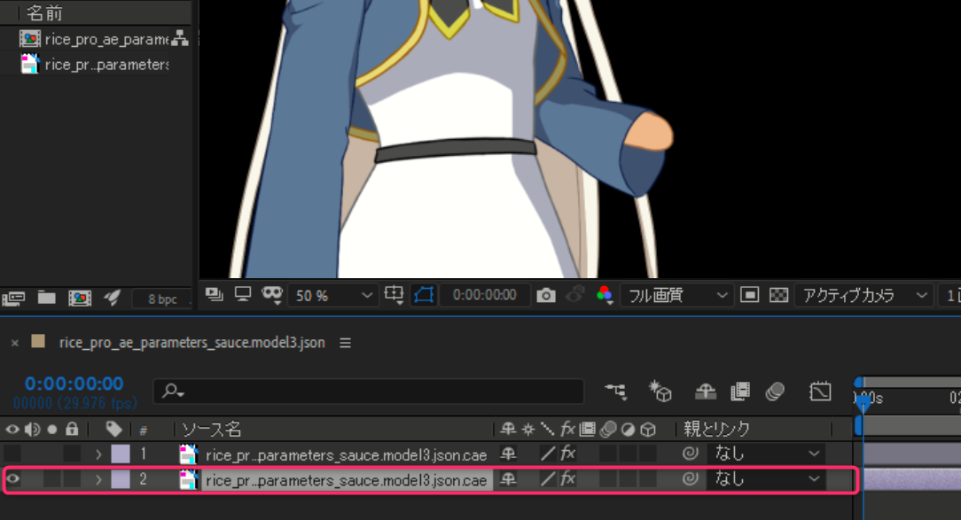Show layer 1 via its video switch
Screen dimensions: 961x520
12,454
